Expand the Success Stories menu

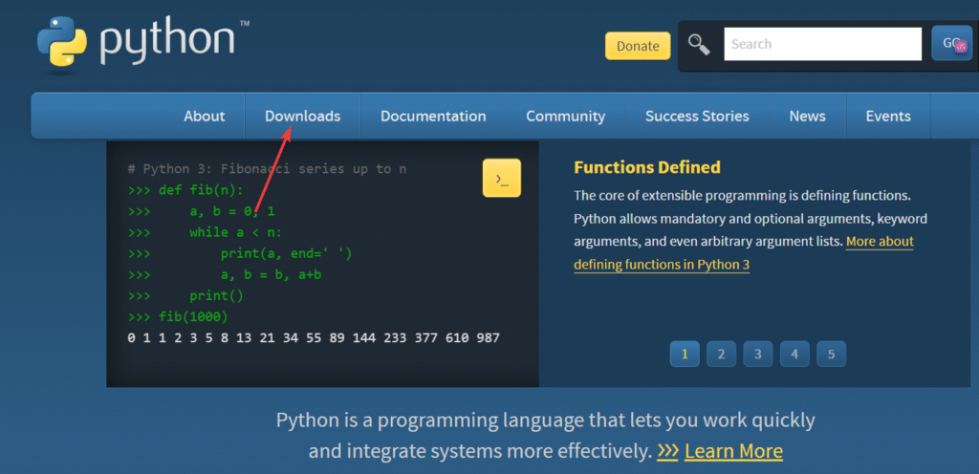697,116
